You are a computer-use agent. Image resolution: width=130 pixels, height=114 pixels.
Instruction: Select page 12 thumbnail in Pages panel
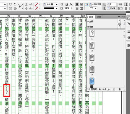[x=92, y=45]
